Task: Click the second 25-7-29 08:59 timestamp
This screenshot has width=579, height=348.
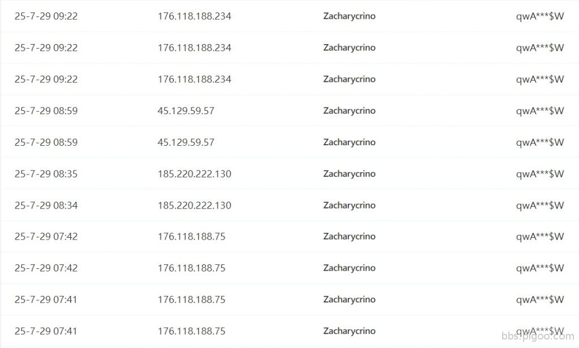Action: click(46, 142)
